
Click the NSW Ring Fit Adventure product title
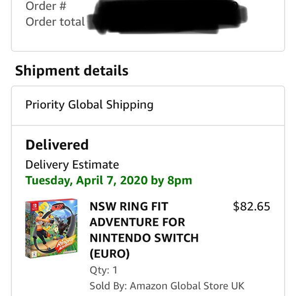144,230
